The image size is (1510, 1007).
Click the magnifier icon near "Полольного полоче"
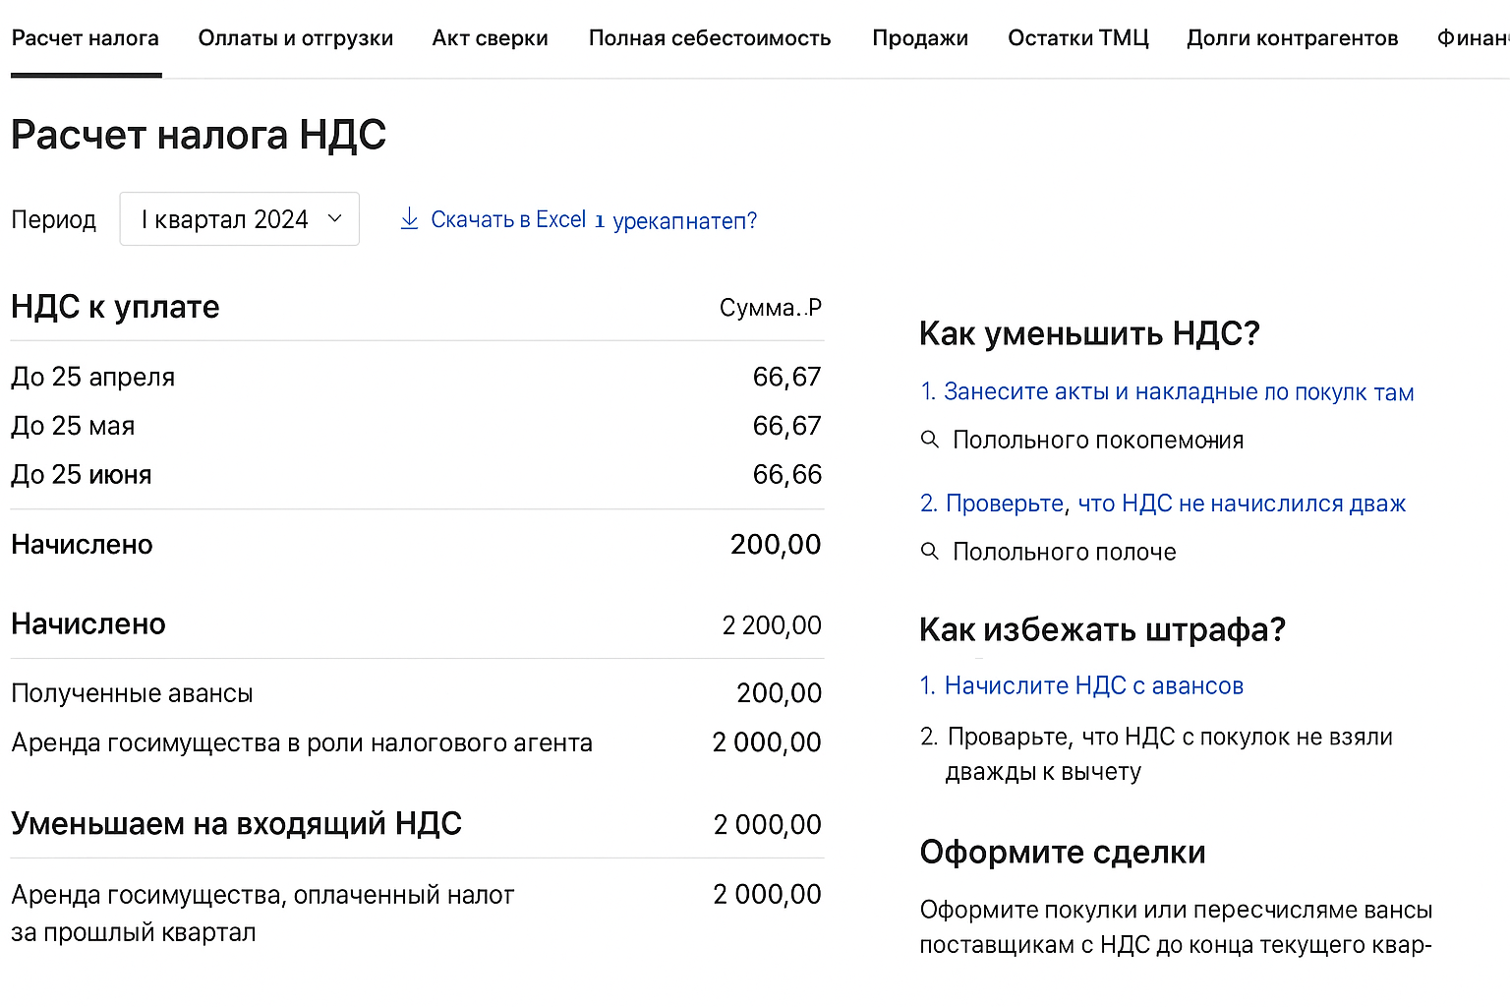coord(930,552)
